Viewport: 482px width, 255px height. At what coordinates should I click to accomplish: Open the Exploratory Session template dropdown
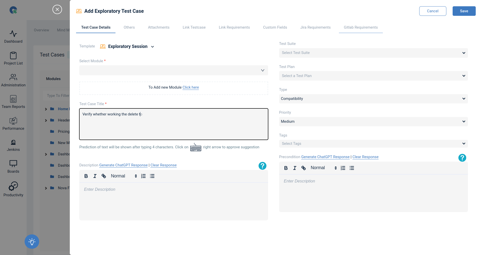[x=152, y=47]
